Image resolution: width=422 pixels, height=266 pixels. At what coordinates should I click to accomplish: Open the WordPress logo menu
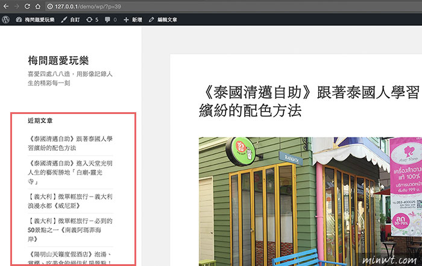click(5, 19)
